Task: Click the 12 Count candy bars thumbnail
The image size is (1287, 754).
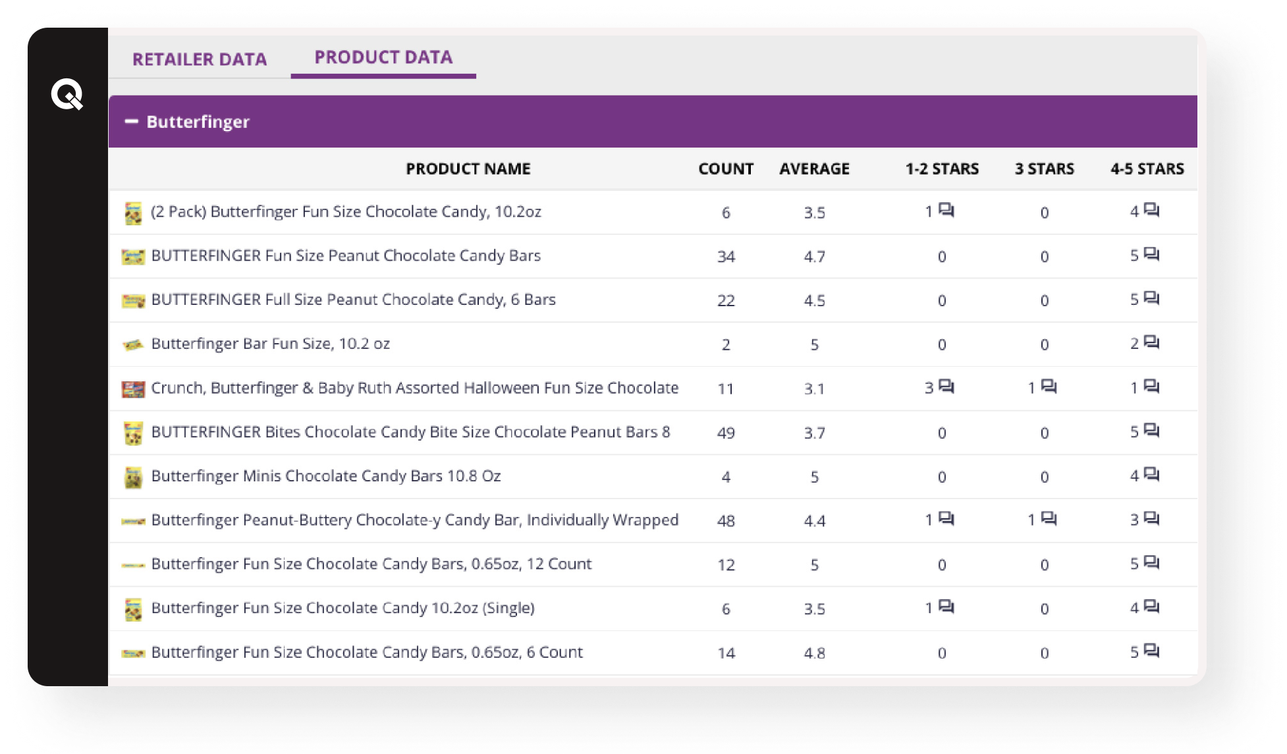Action: pyautogui.click(x=133, y=565)
